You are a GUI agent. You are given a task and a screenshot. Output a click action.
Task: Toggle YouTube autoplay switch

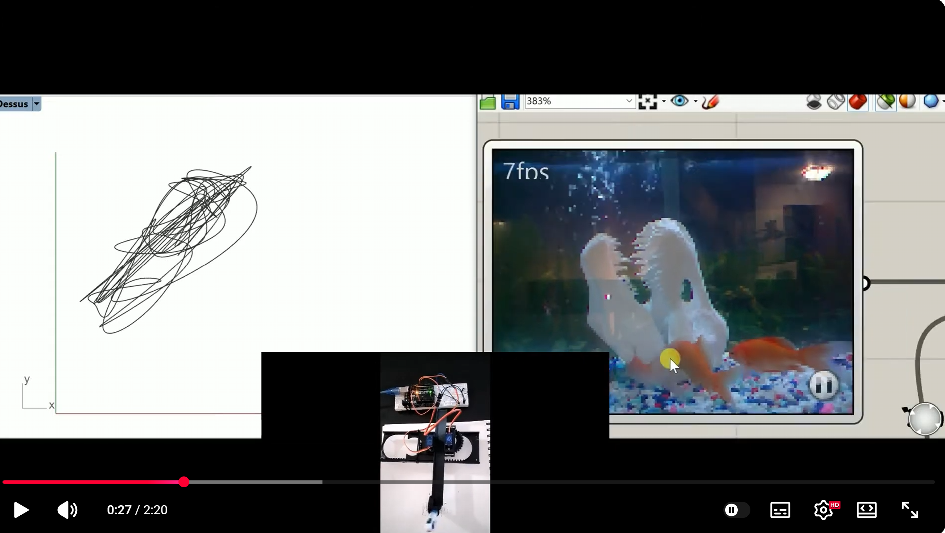736,510
